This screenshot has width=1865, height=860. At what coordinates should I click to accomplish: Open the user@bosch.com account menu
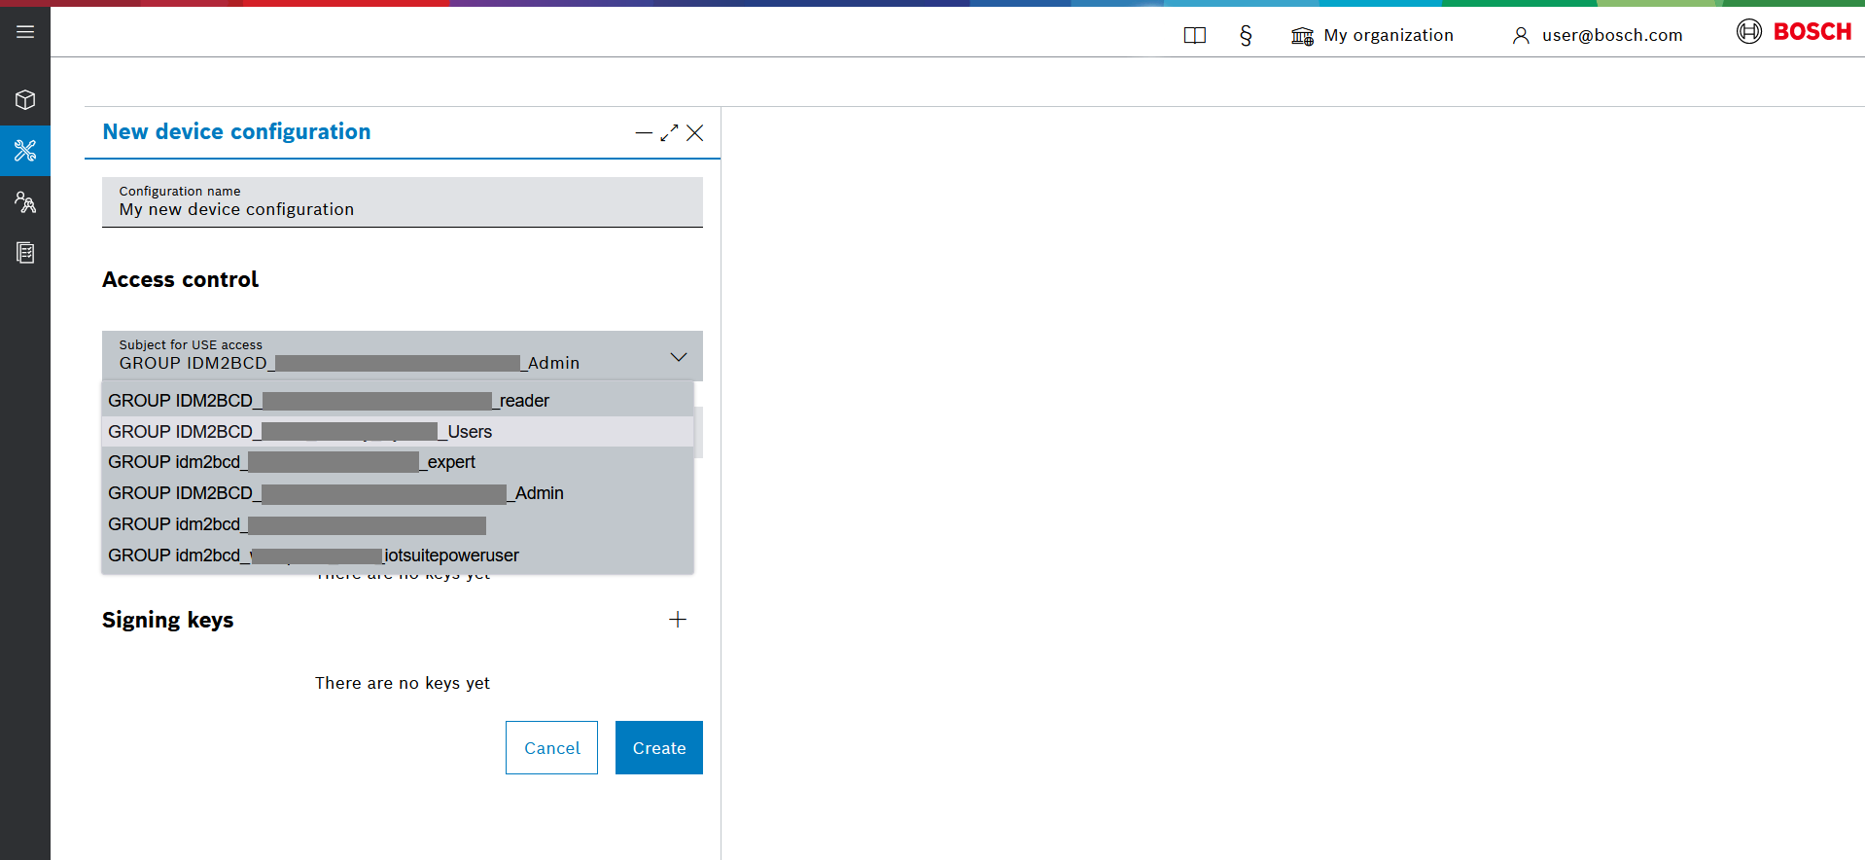(1597, 36)
